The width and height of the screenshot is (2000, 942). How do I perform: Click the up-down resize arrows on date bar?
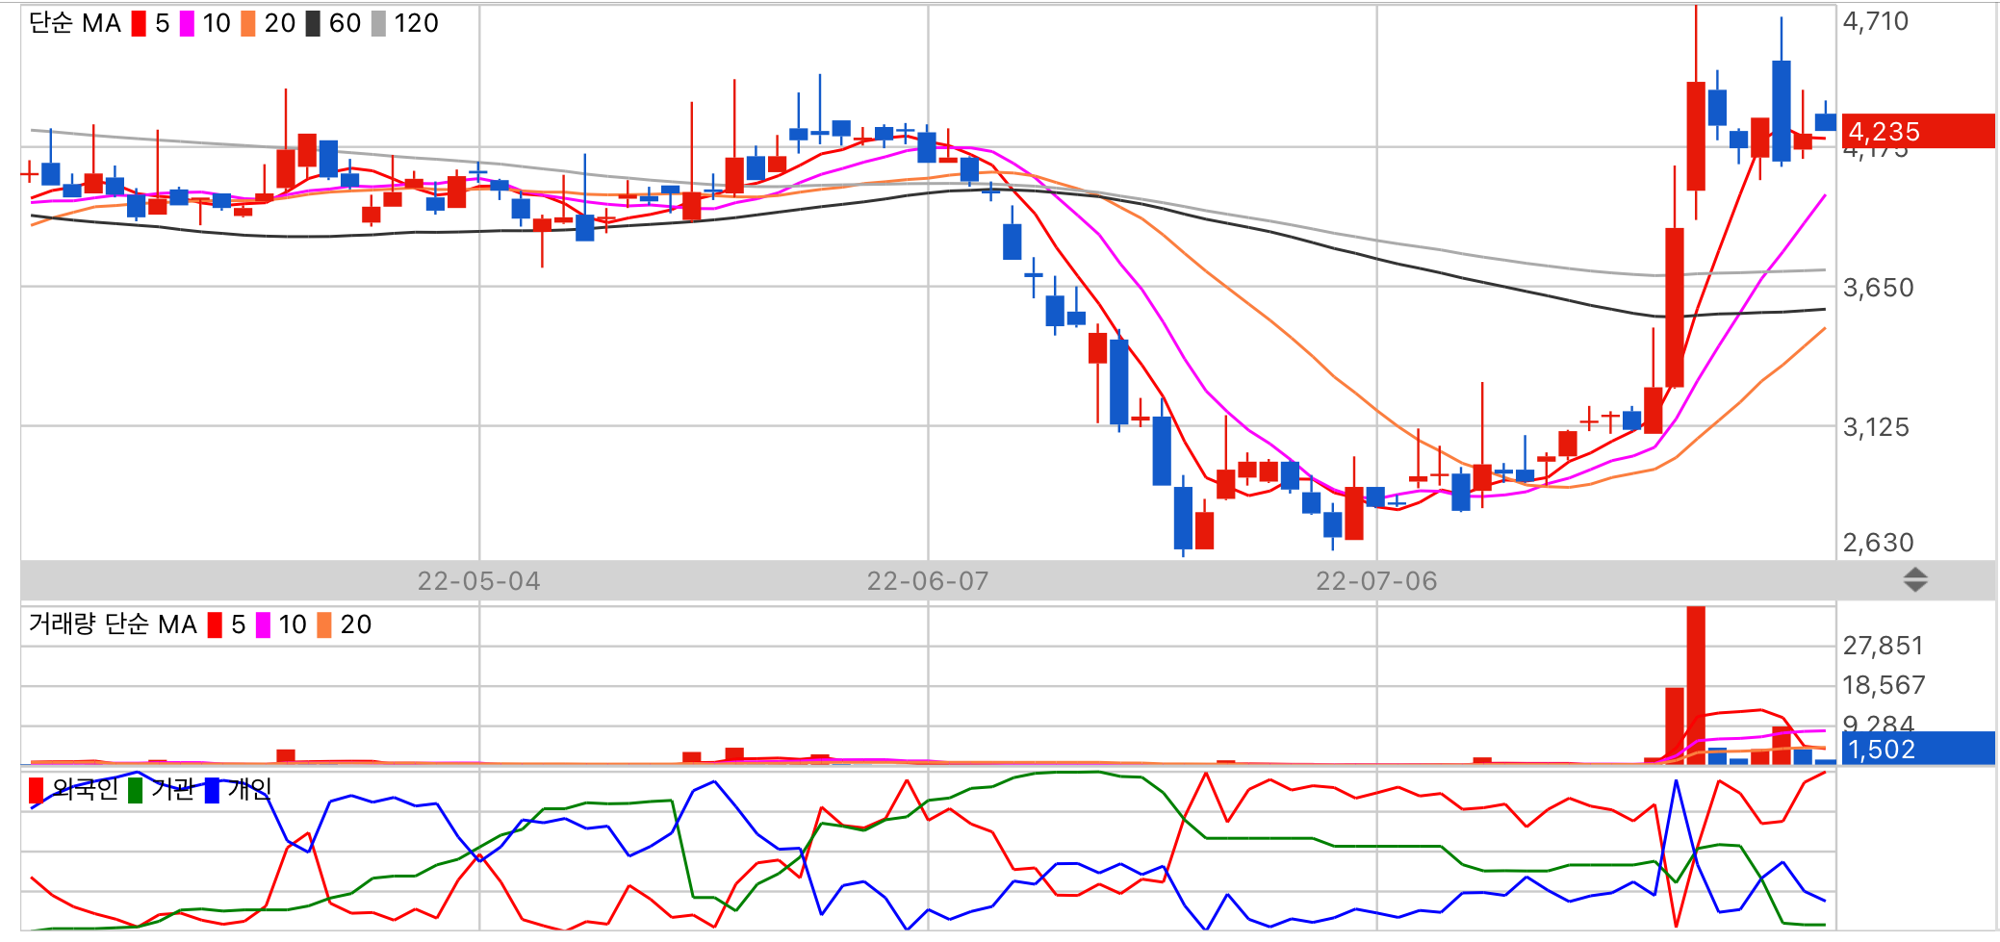(x=1915, y=579)
